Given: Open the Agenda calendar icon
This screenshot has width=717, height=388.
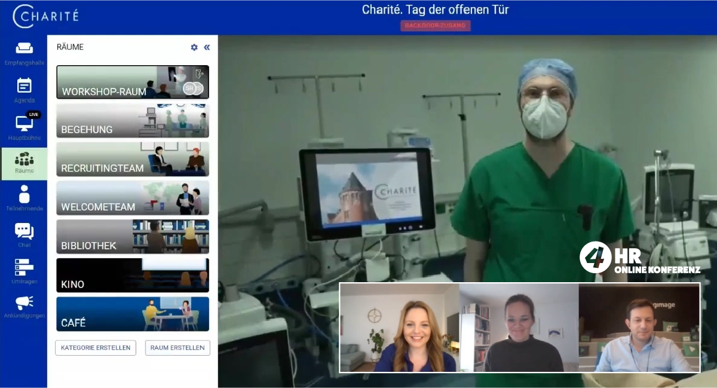Looking at the screenshot, I should pos(24,85).
